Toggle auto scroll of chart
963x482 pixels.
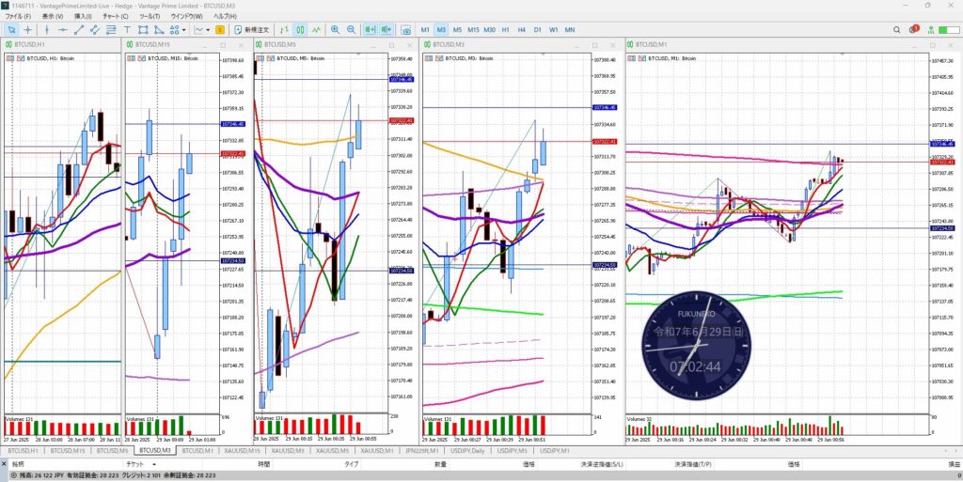(371, 29)
